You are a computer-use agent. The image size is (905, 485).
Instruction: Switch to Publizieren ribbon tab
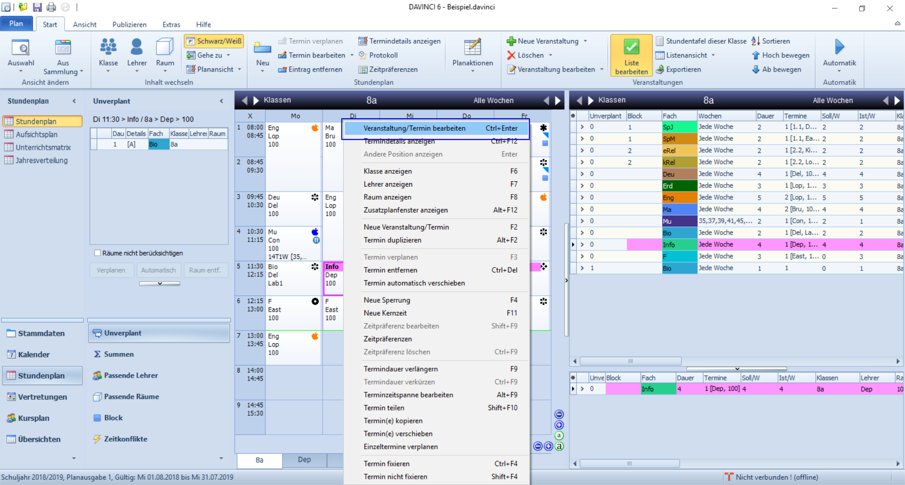click(x=129, y=24)
